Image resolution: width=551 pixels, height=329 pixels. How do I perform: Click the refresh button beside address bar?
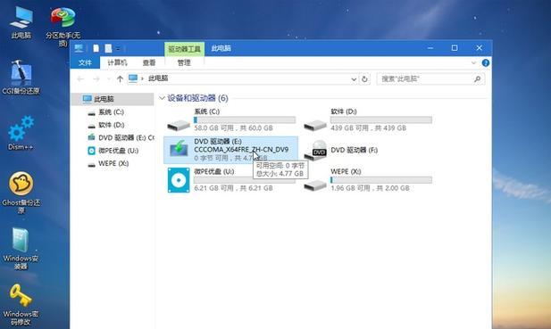364,79
